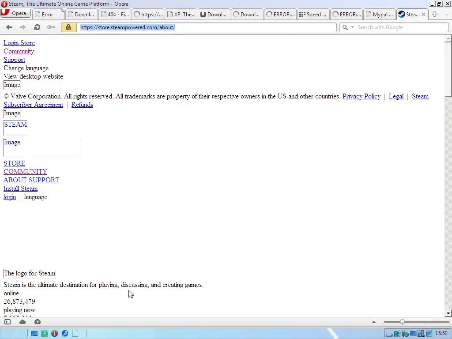The width and height of the screenshot is (452, 339).
Task: Click the STEAM image link
Action: pyautogui.click(x=15, y=128)
